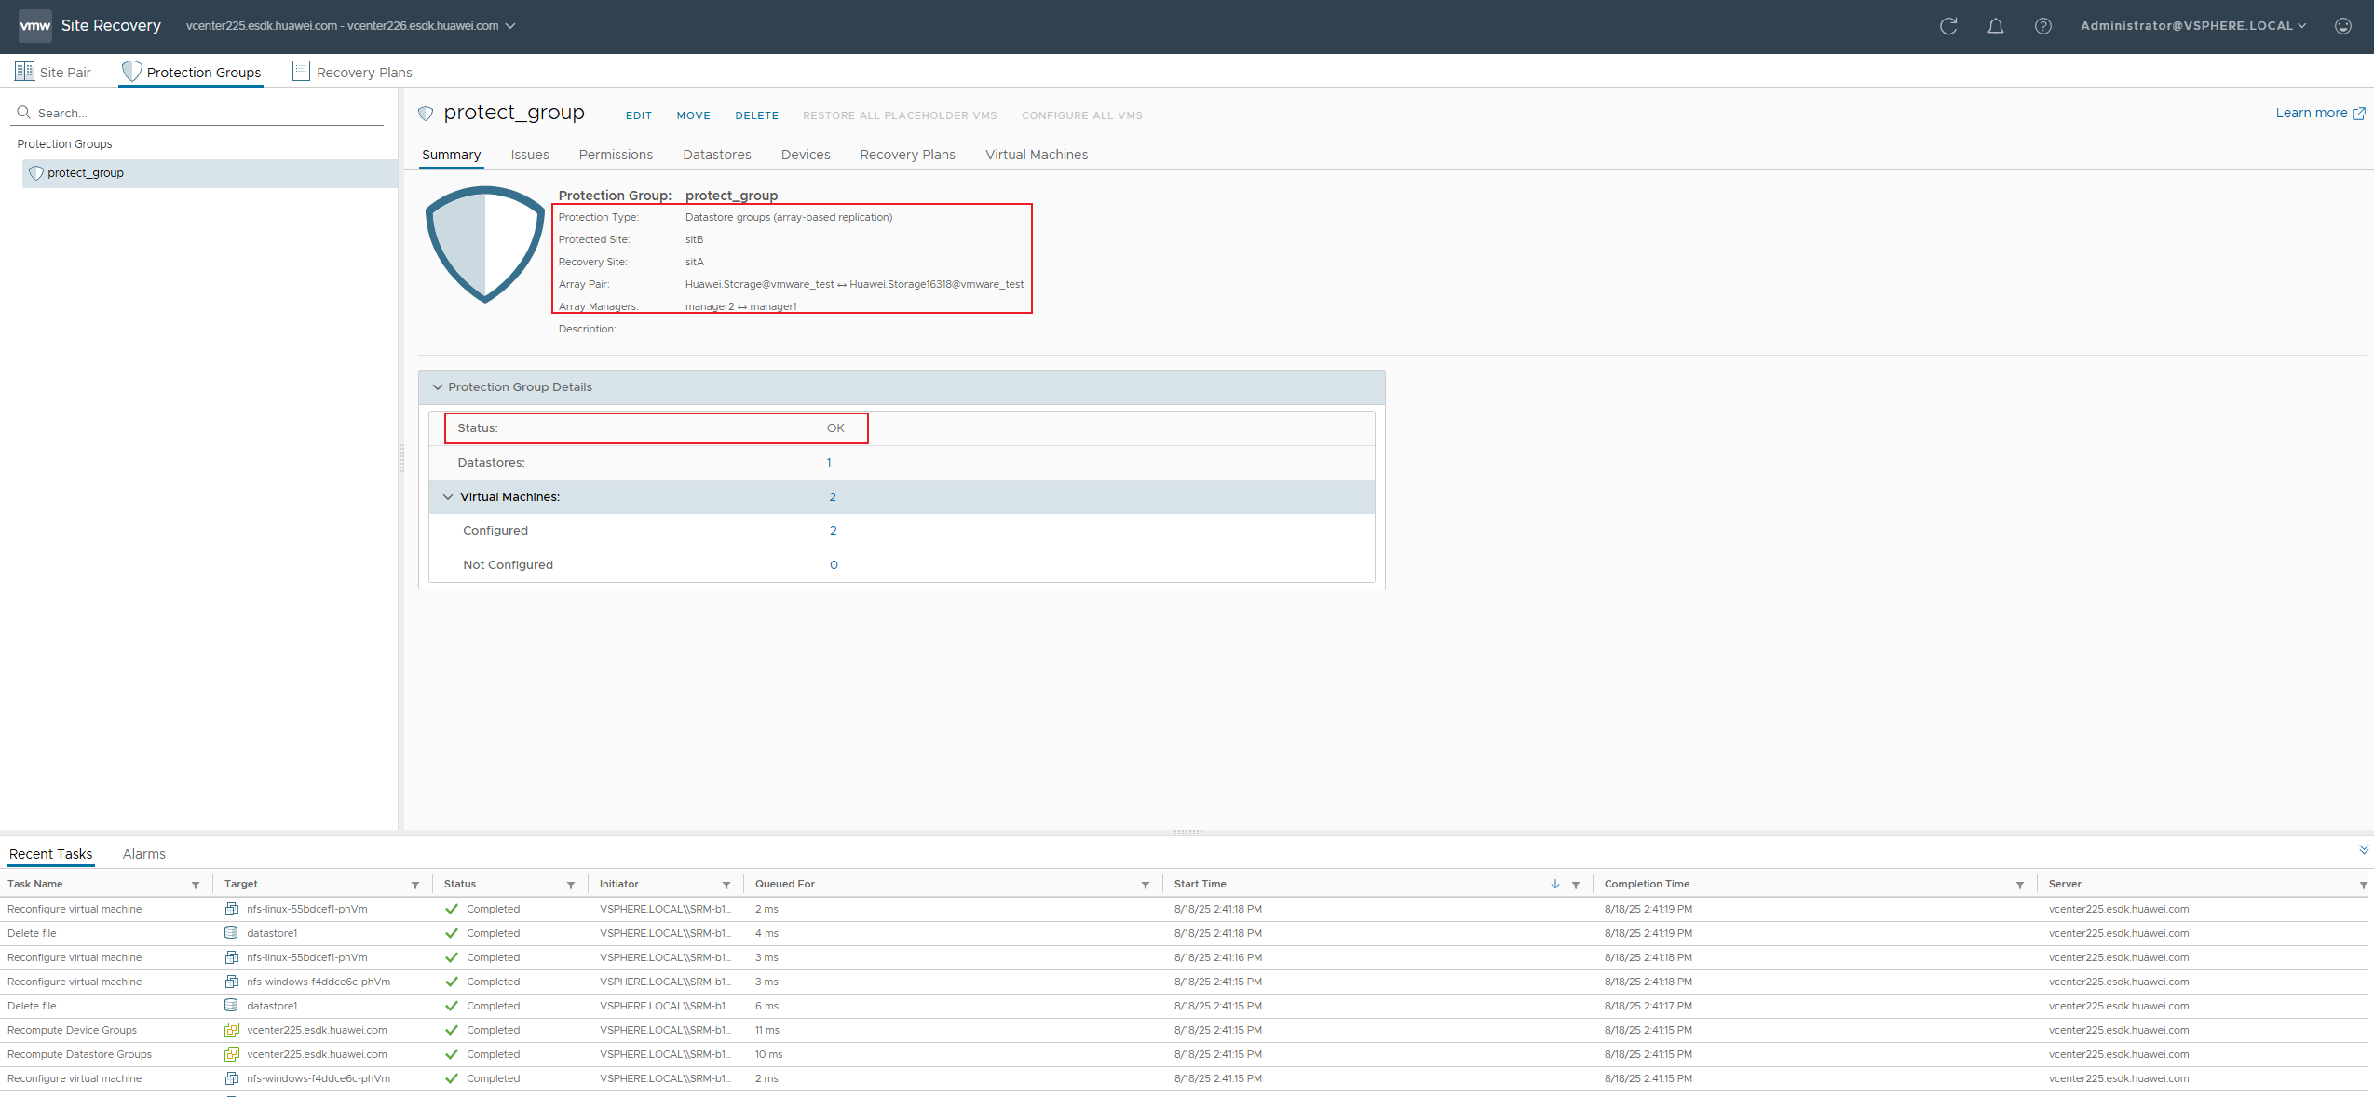Open the notifications bell
The height and width of the screenshot is (1097, 2374).
pyautogui.click(x=1995, y=26)
